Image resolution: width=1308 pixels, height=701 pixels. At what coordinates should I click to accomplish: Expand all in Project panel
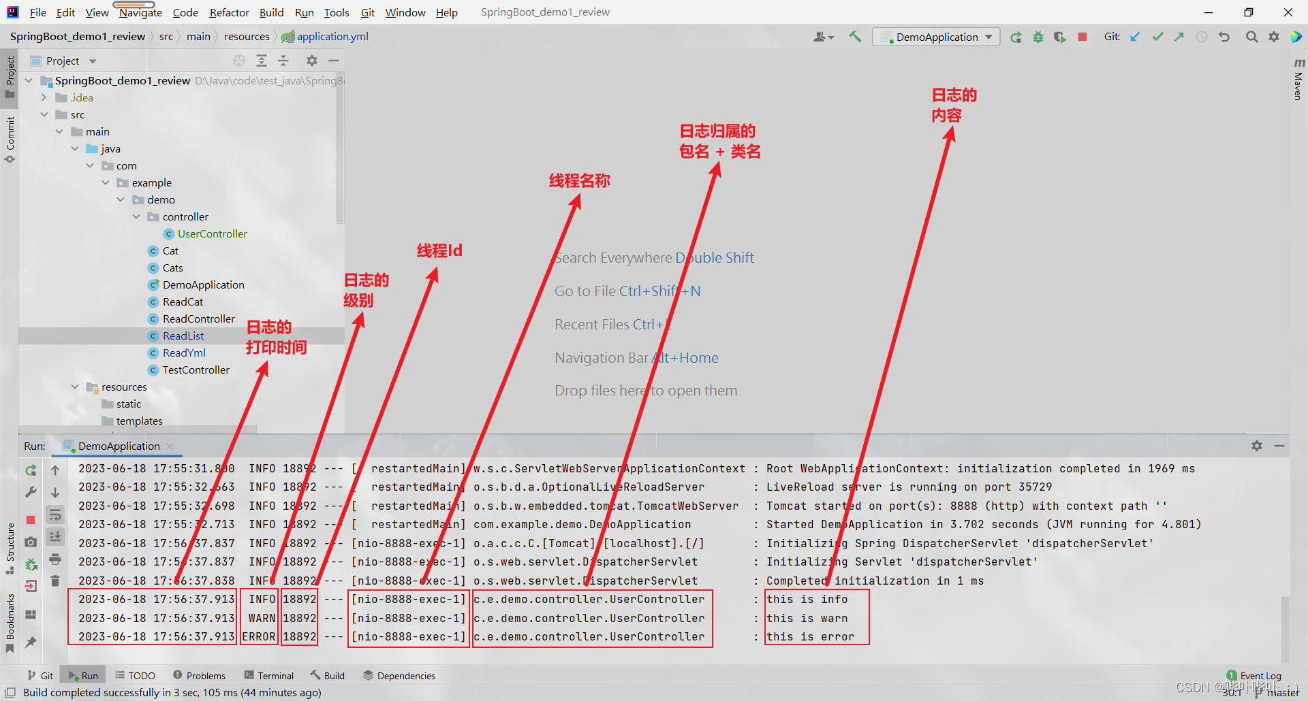click(x=261, y=61)
